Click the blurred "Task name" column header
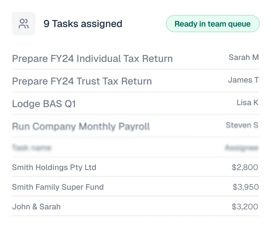The image size is (271, 228). (x=32, y=148)
